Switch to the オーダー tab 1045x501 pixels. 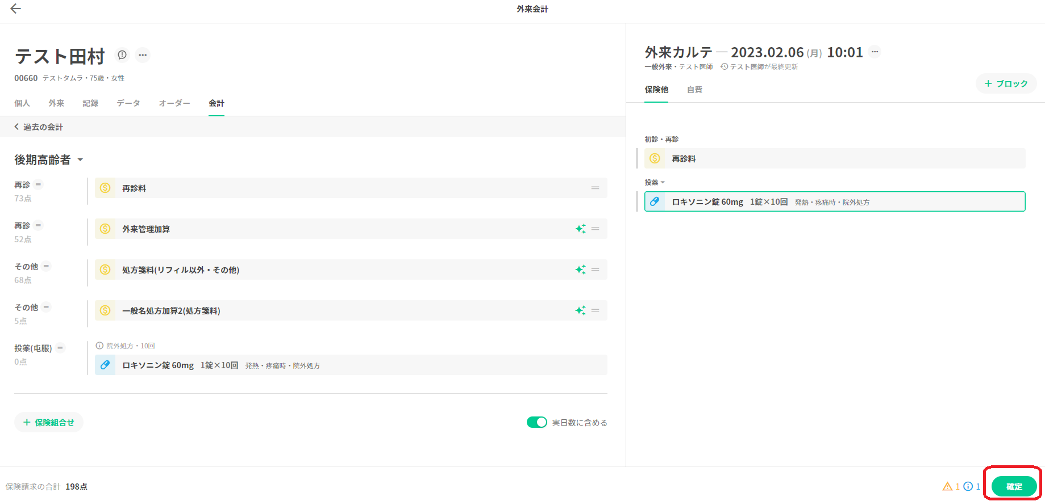[174, 103]
